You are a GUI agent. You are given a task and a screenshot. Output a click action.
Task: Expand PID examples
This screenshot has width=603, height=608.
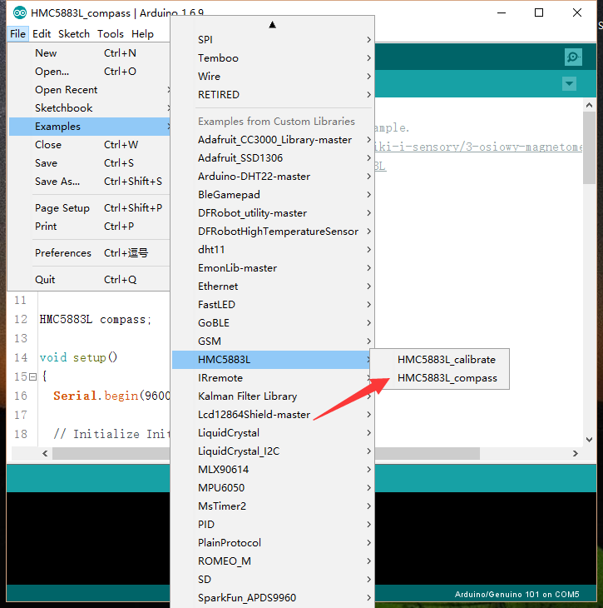[273, 524]
